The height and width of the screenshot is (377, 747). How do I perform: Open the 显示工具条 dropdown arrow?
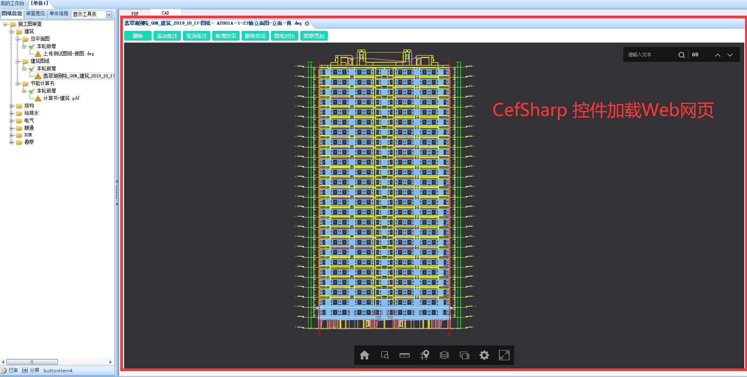click(x=109, y=14)
